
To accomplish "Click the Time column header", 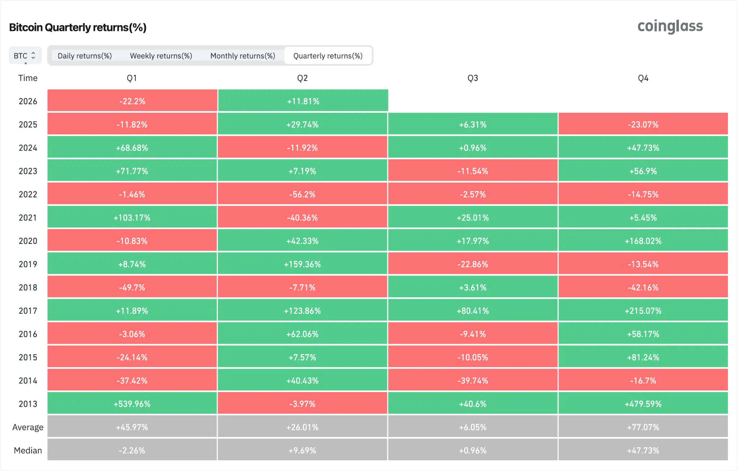I will click(28, 78).
